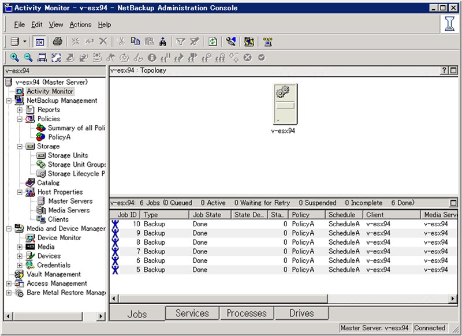Viewport: 462px width, 336px height.
Task: Switch to the Processes tab
Action: tap(247, 313)
